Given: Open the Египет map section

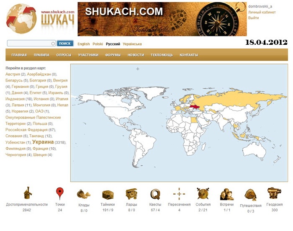Looking at the screenshot, I should tap(36, 93).
